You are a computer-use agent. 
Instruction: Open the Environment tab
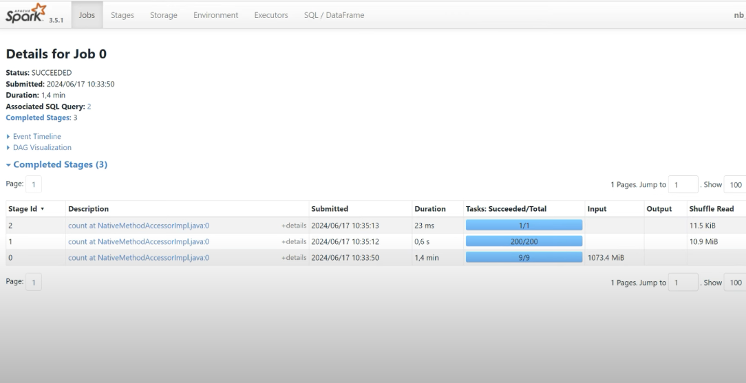pyautogui.click(x=215, y=15)
